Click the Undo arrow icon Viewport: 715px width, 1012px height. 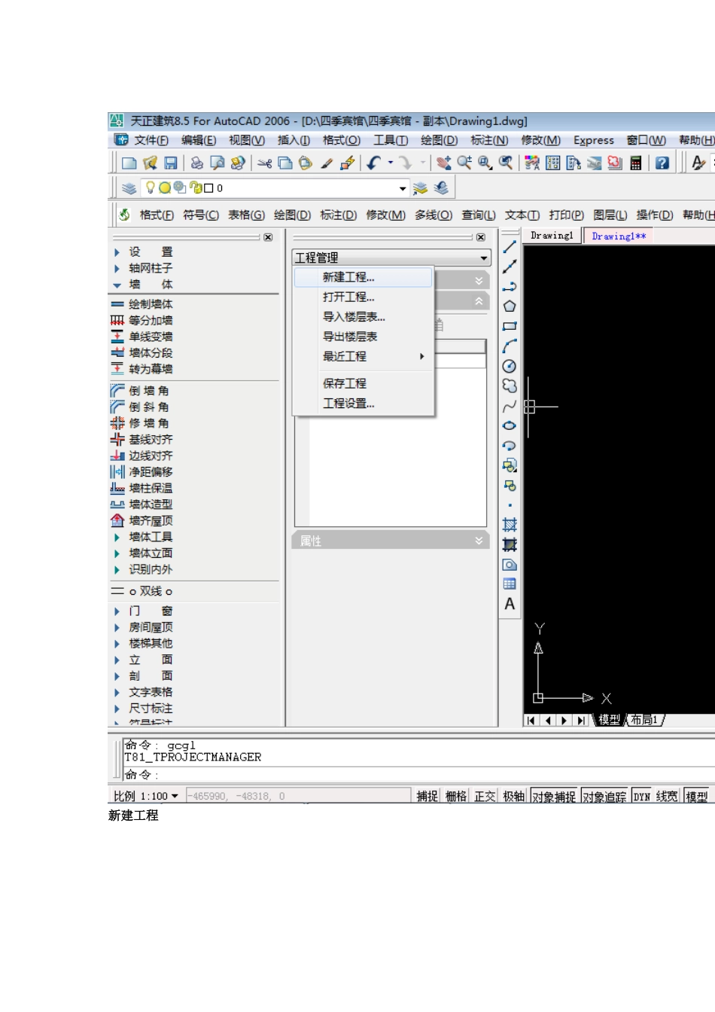(373, 163)
